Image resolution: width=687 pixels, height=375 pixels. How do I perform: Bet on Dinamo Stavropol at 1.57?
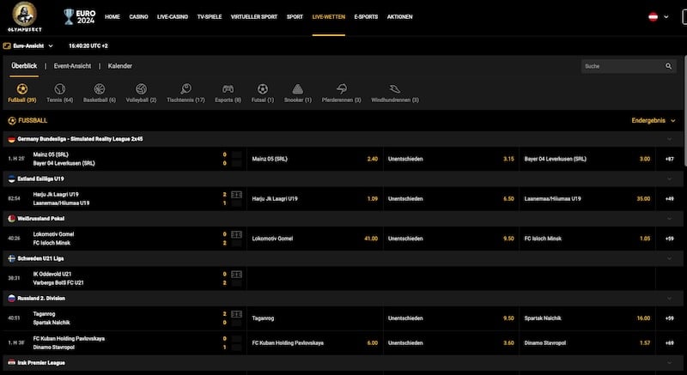click(587, 342)
